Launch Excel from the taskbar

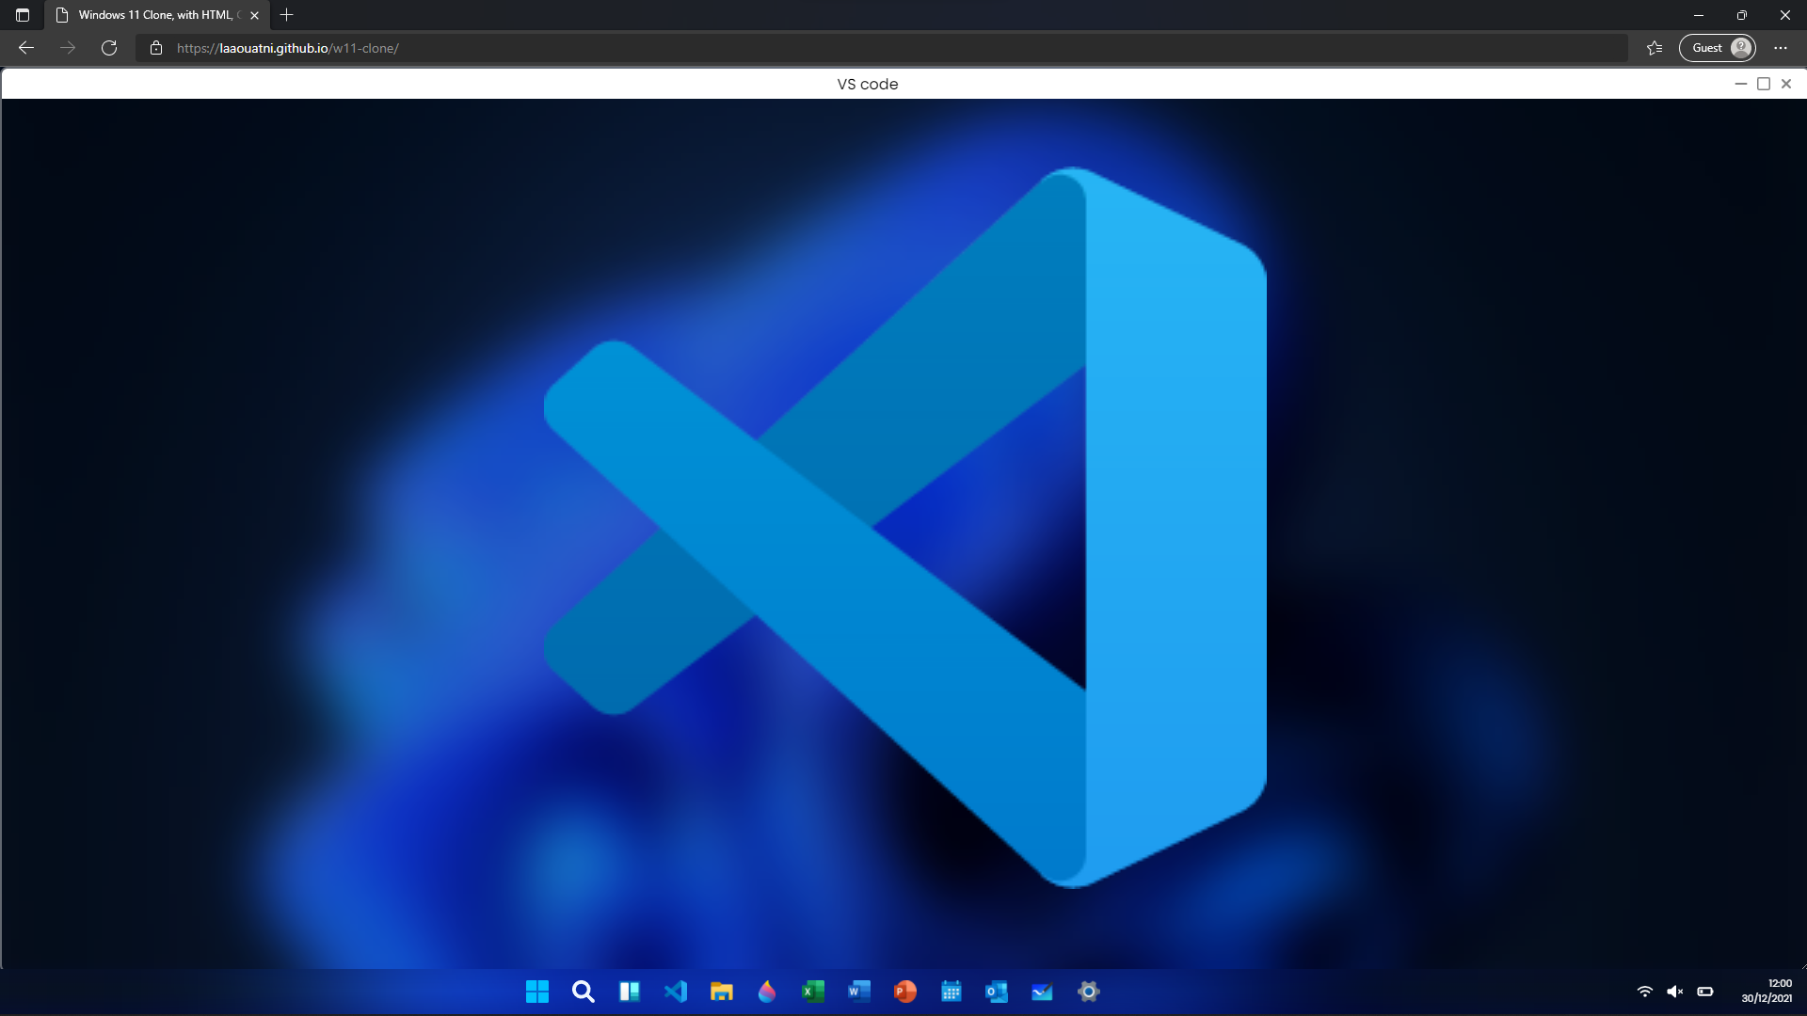(813, 992)
